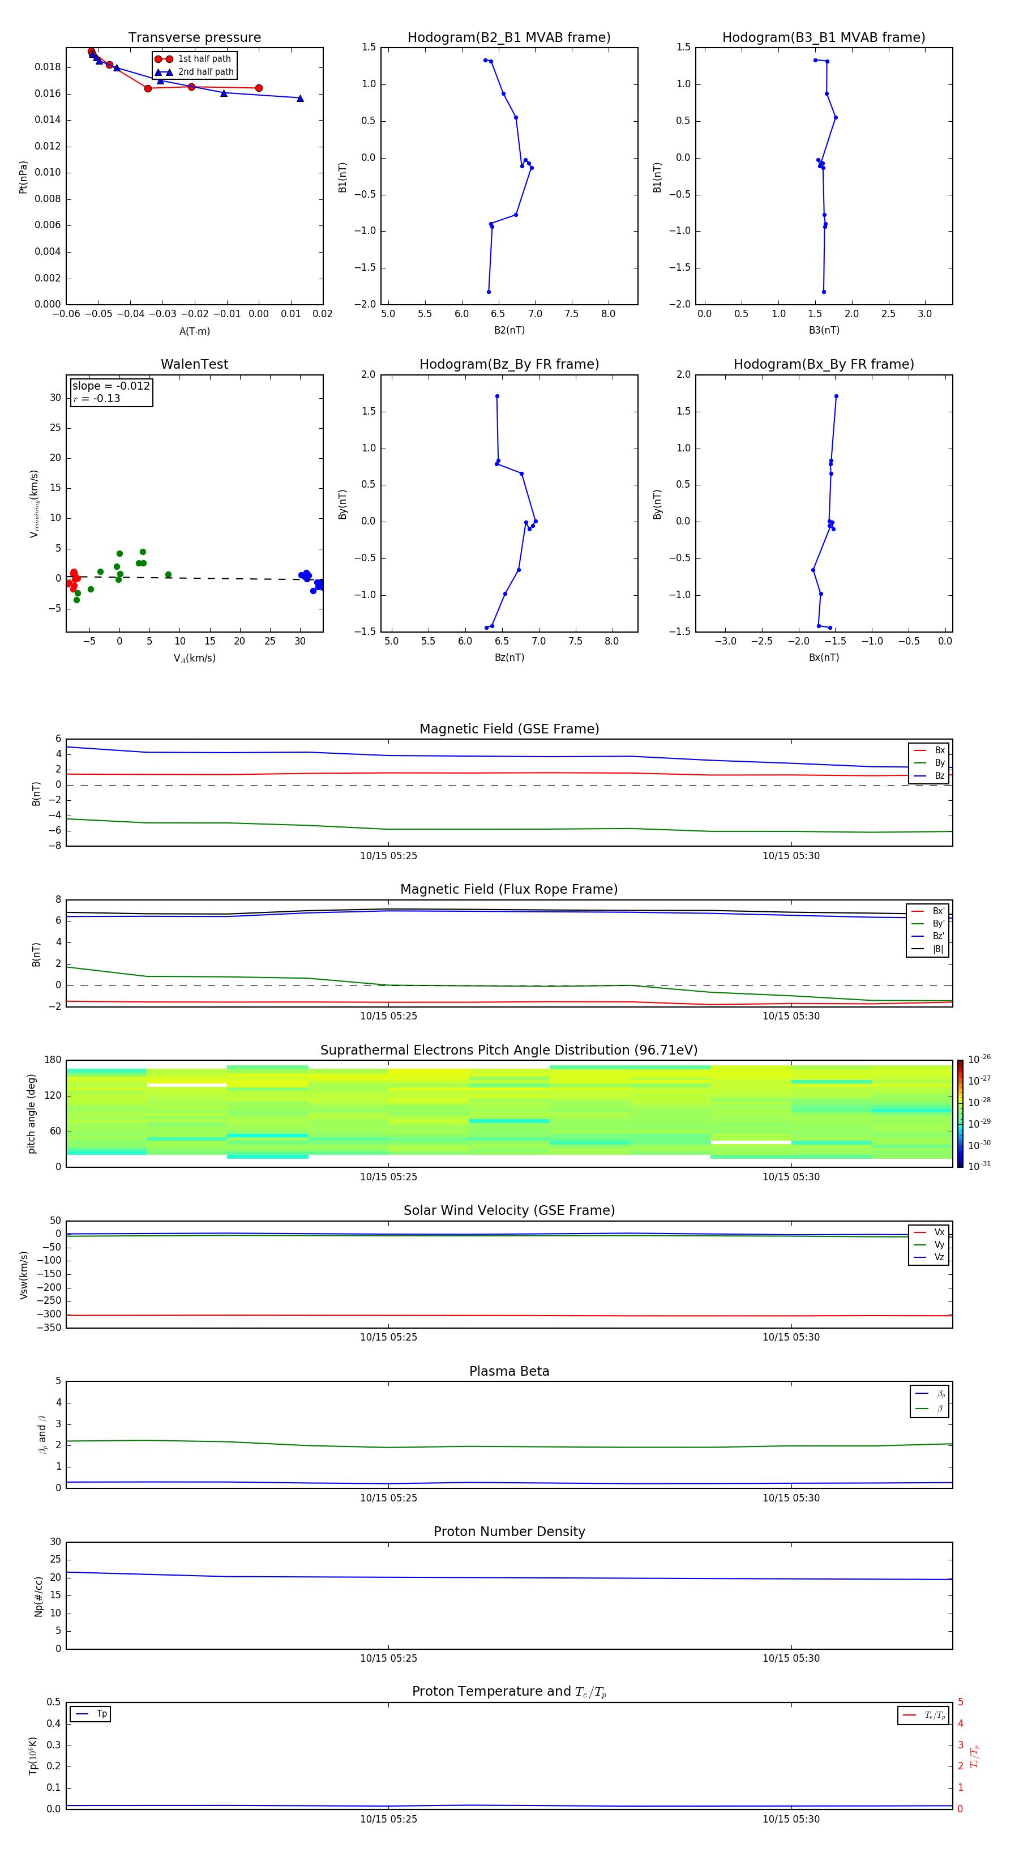Viewport: 1019px width, 1869px height.
Task: Click the "Hodogram(Bz_By FR frame)" title
Action: (x=509, y=364)
